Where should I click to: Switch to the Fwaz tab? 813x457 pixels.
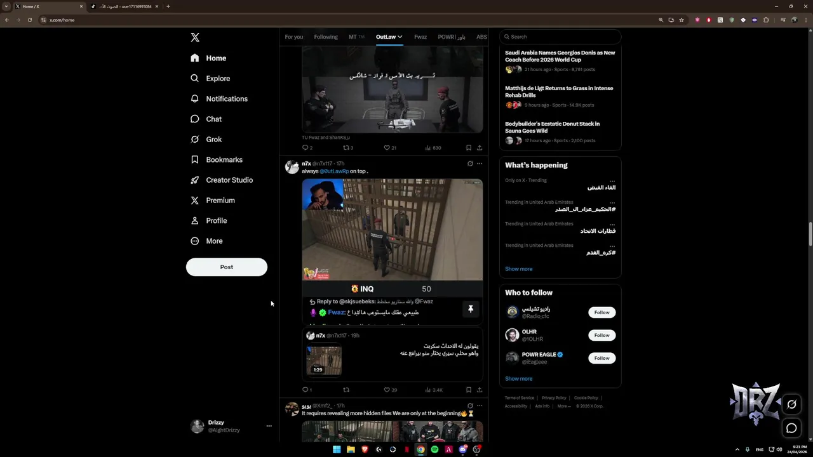(x=420, y=37)
